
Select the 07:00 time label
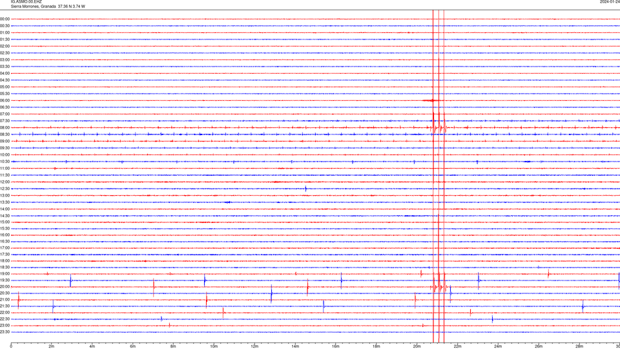(x=5, y=114)
